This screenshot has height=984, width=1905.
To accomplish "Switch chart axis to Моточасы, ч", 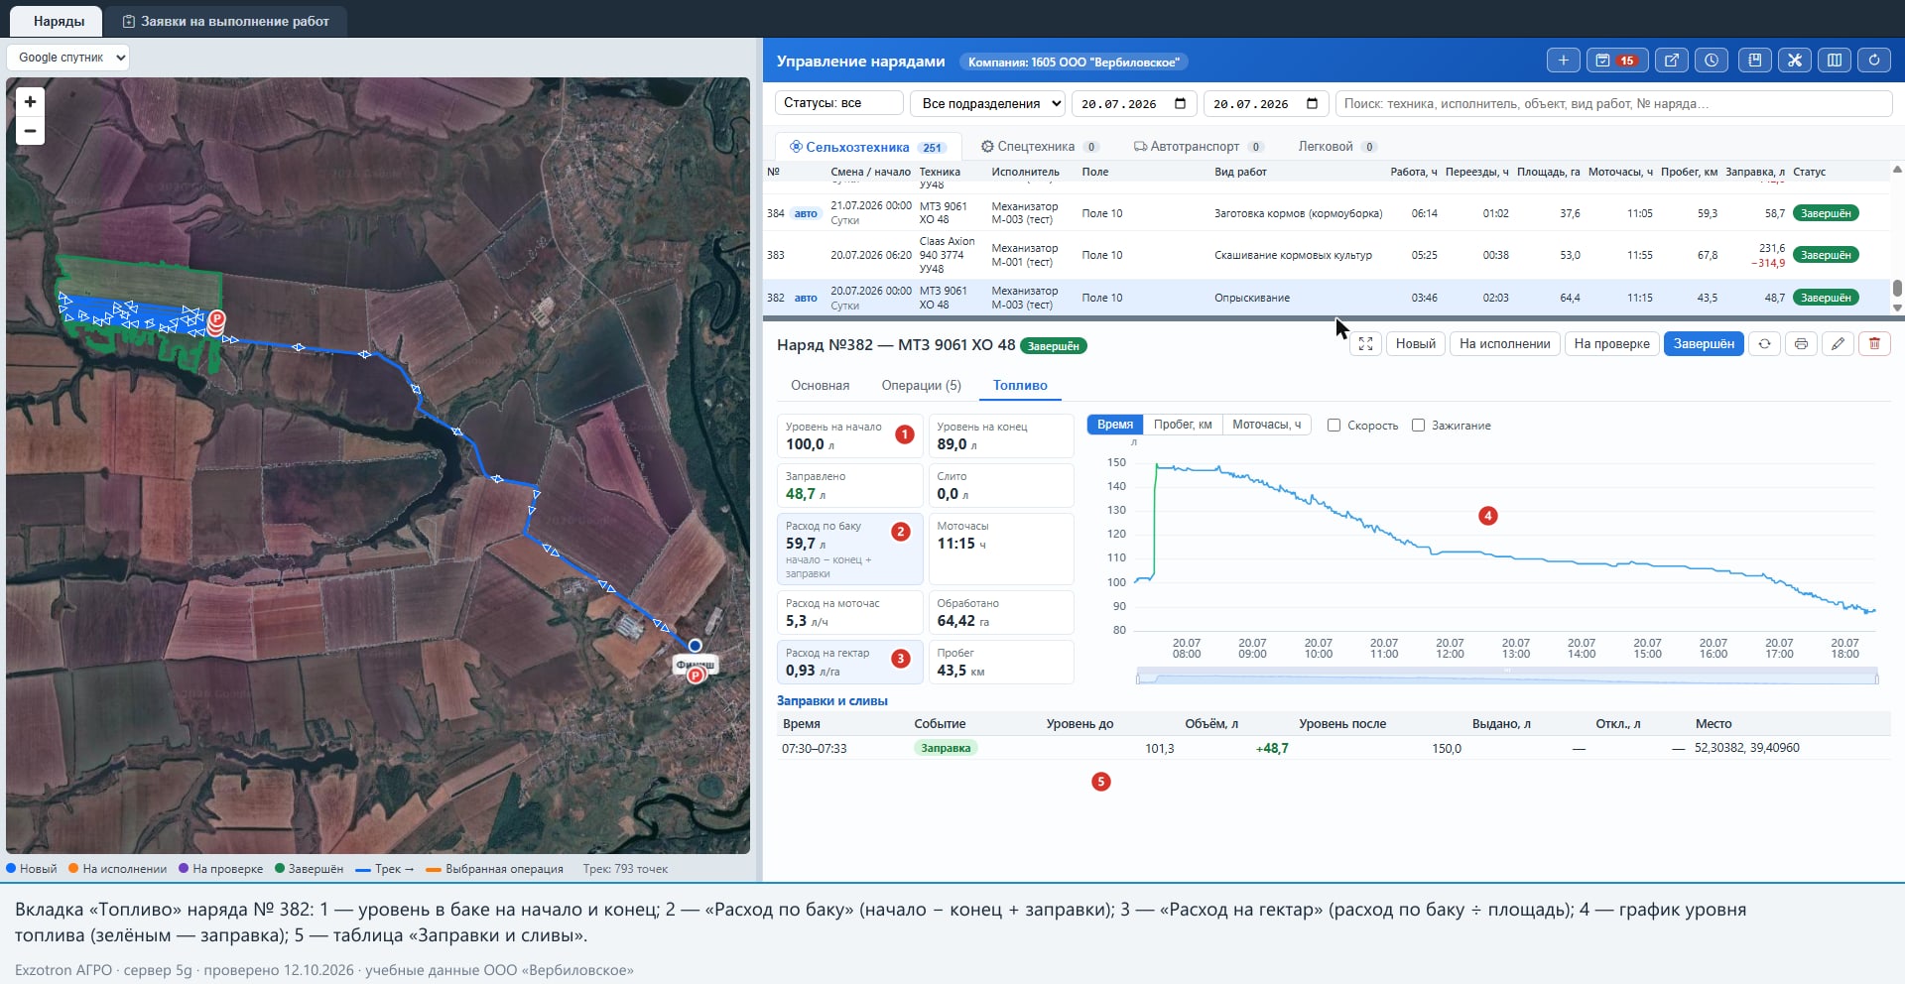I will click(x=1267, y=425).
